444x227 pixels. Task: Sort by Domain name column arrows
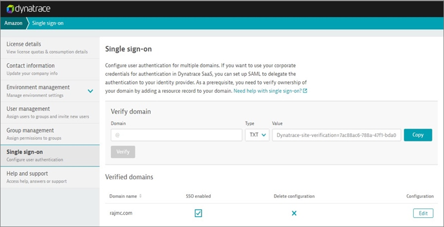(x=140, y=196)
